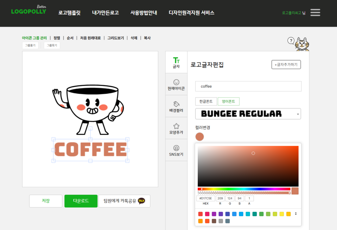
Task: Pick the lime preset swatch
Action: [275, 214]
